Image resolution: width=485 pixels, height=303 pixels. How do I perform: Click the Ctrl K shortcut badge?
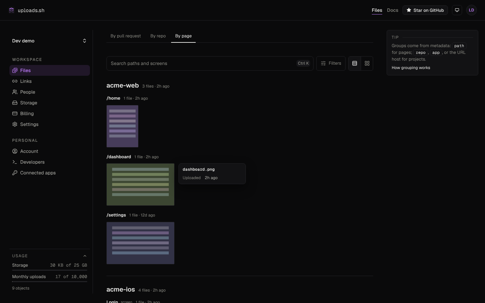point(303,63)
